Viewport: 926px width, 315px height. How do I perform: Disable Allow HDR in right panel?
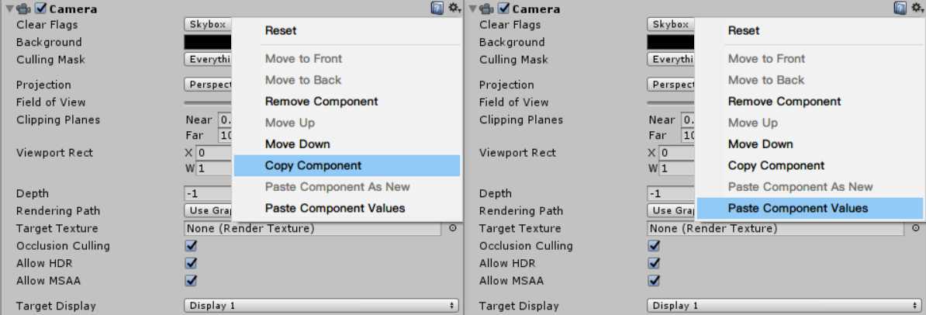(654, 263)
